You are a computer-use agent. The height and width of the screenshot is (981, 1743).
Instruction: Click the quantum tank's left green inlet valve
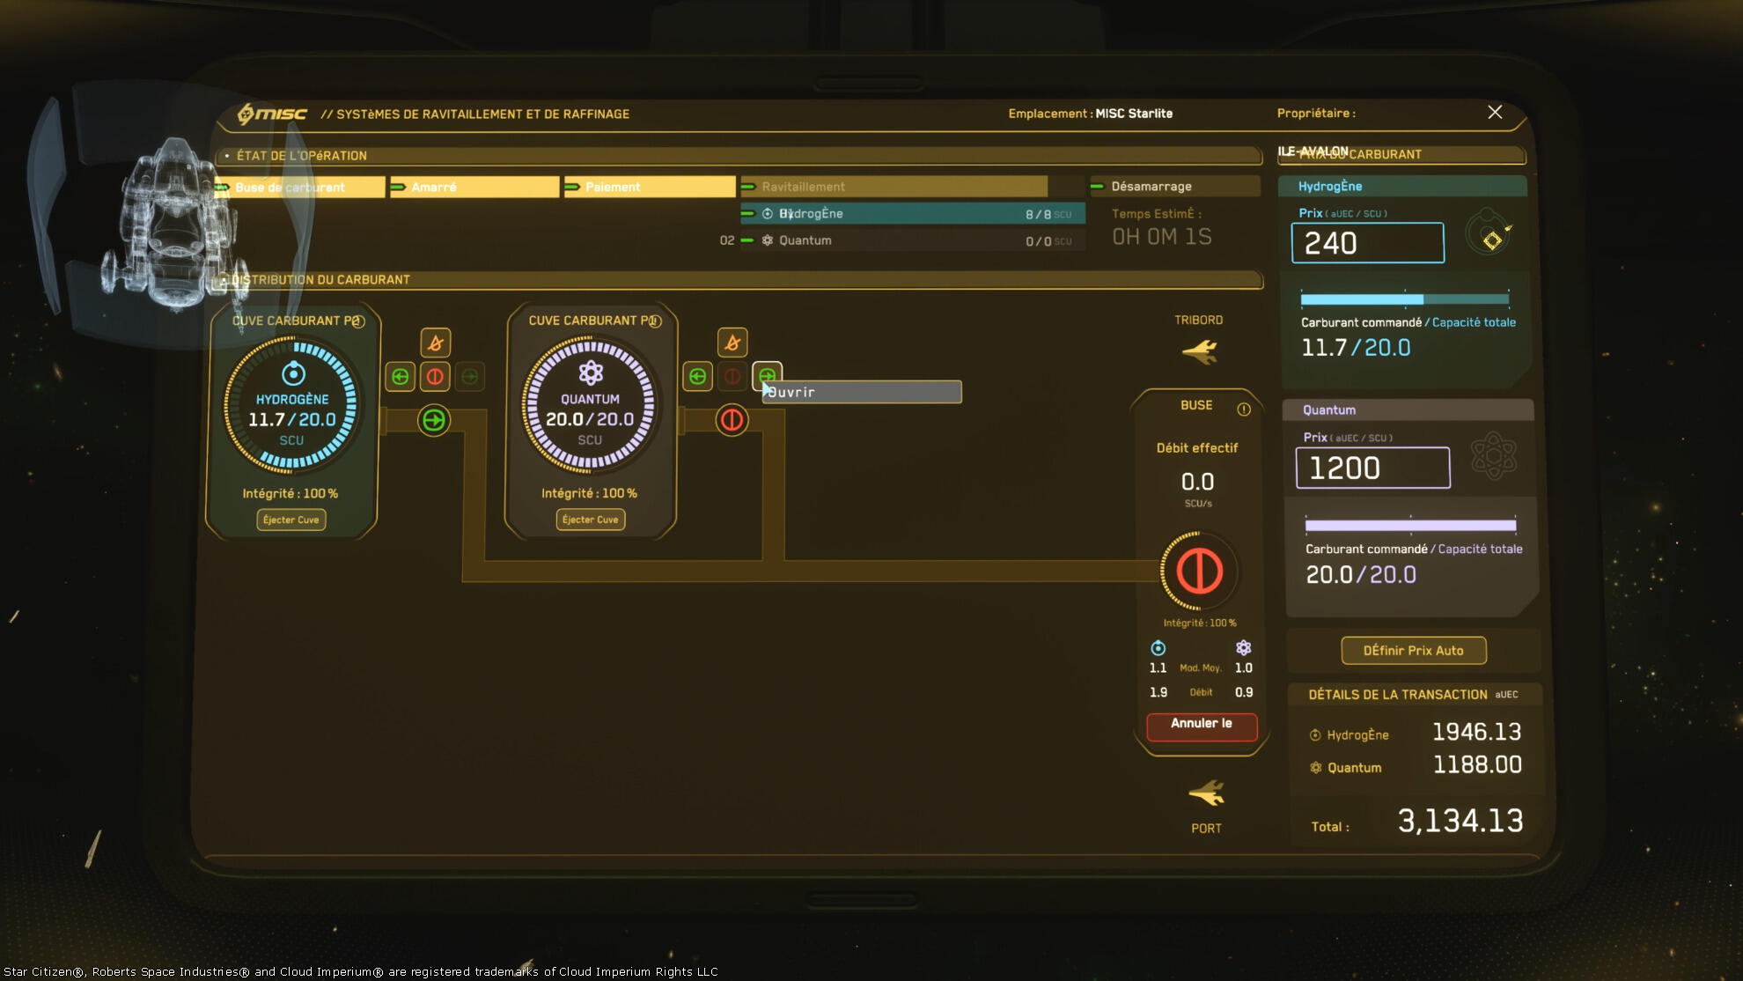point(698,377)
